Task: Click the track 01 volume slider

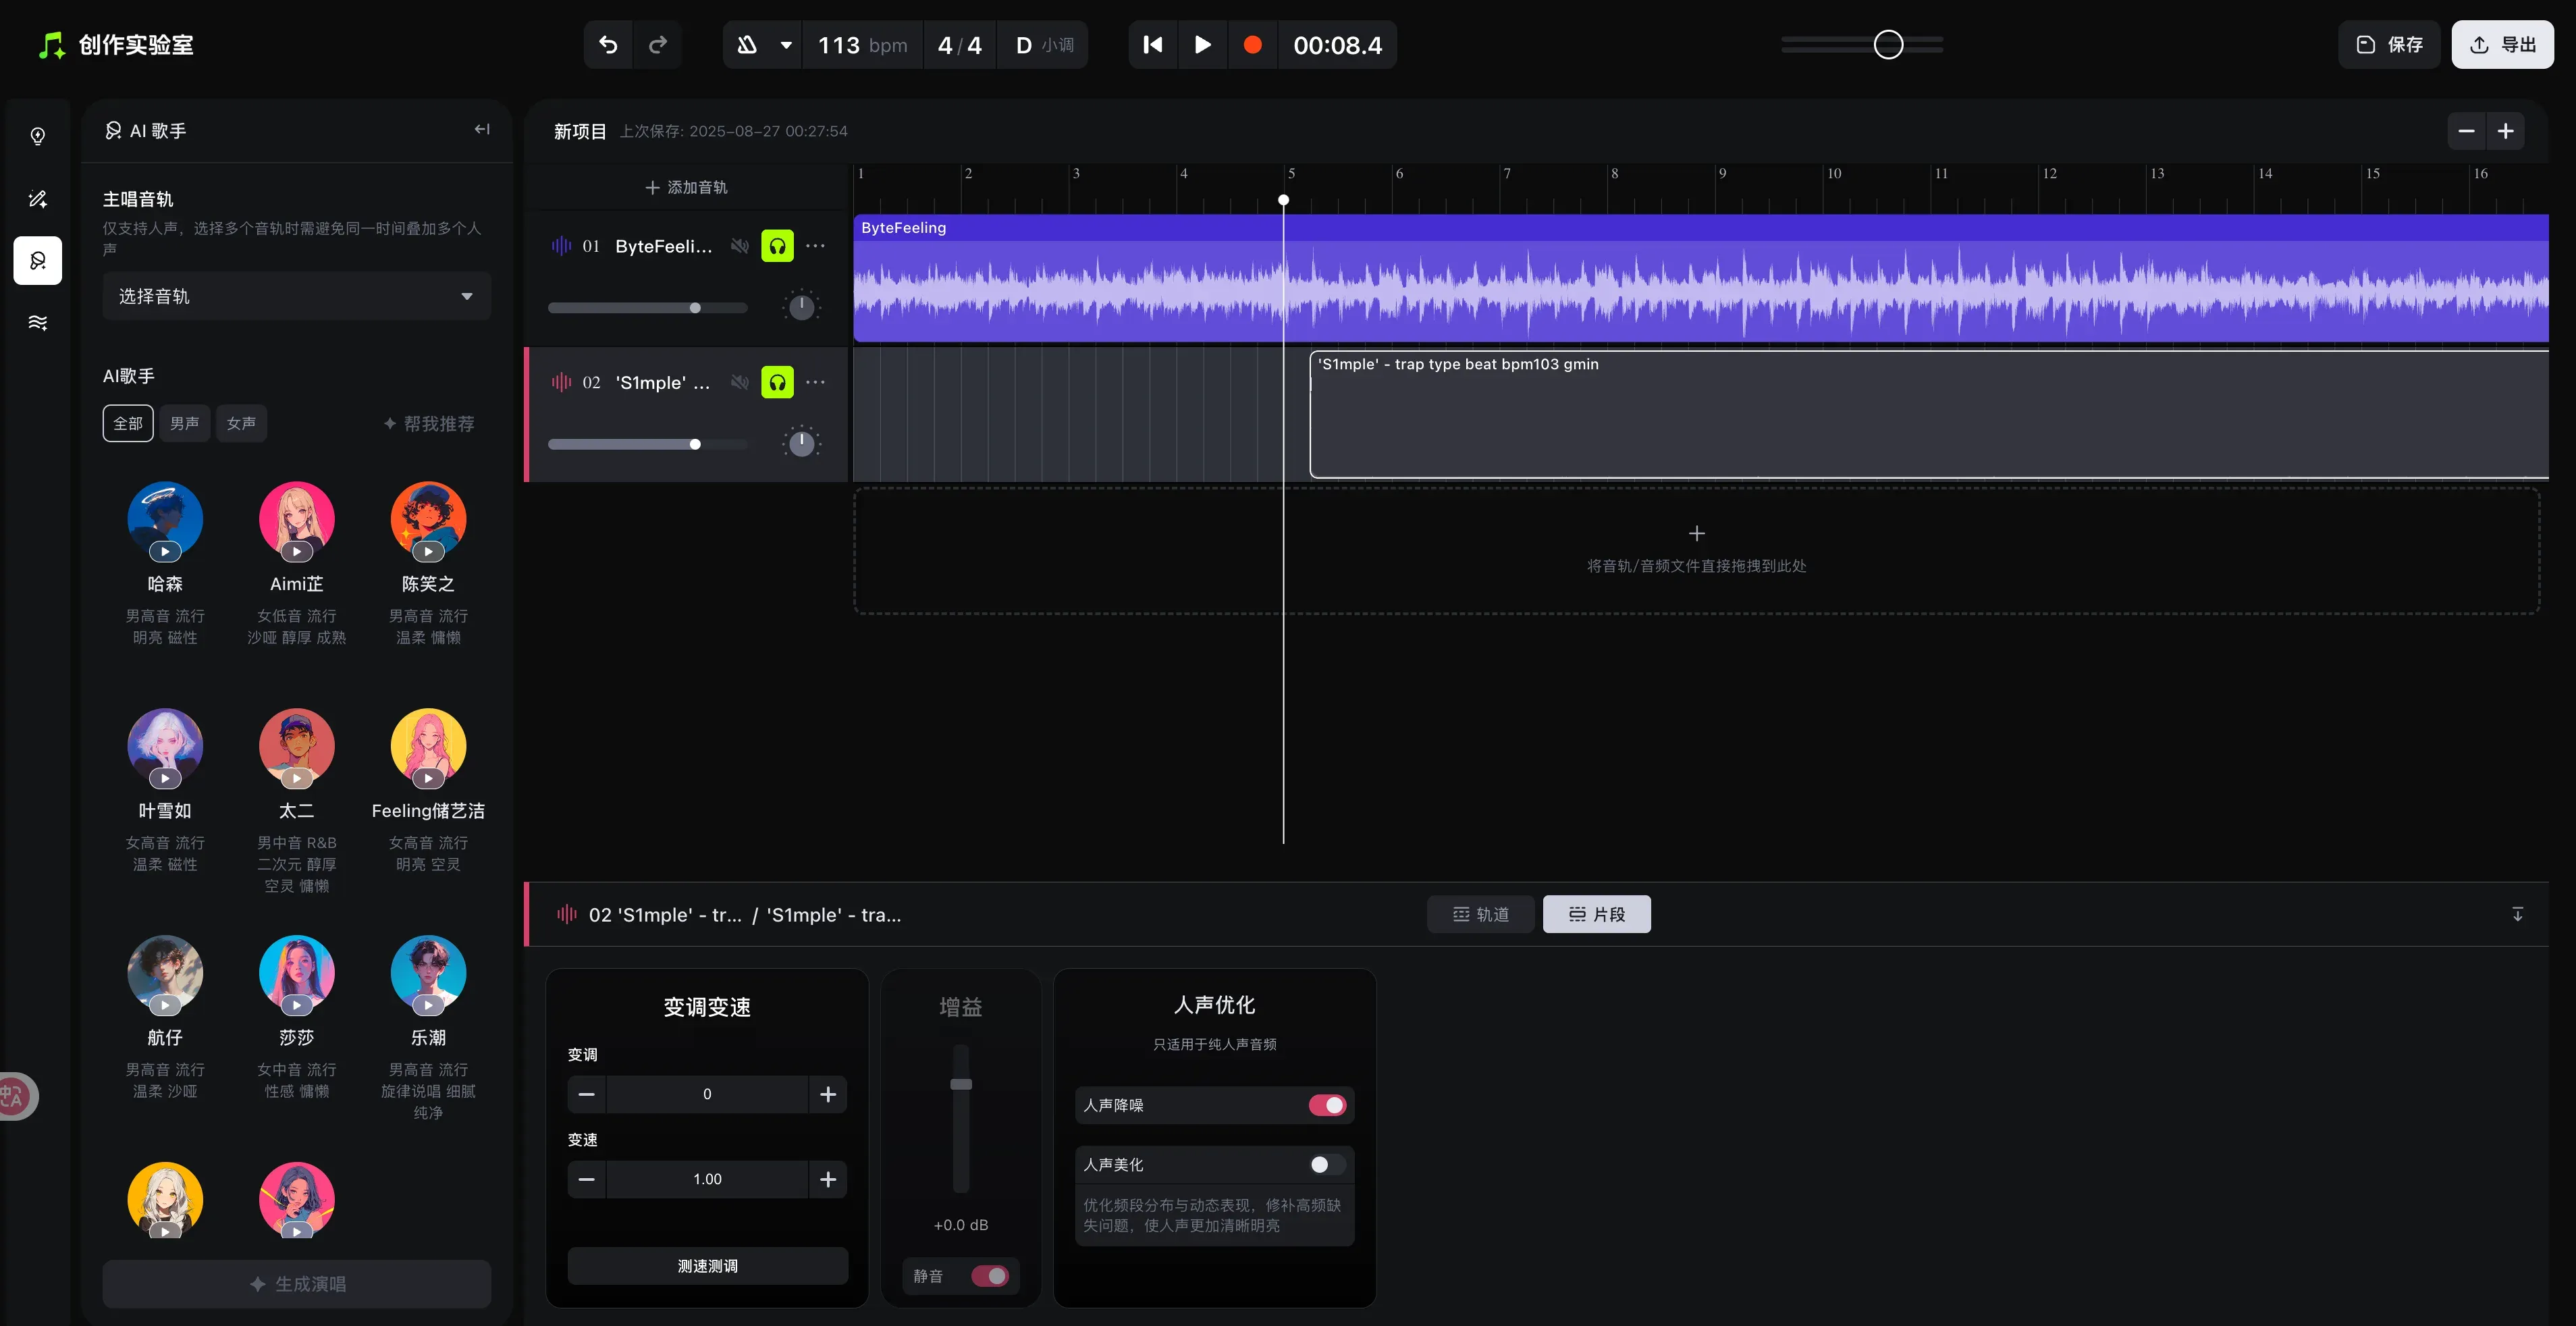Action: [x=647, y=308]
